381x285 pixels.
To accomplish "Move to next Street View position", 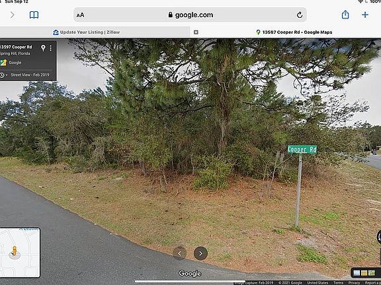I will coord(200,253).
